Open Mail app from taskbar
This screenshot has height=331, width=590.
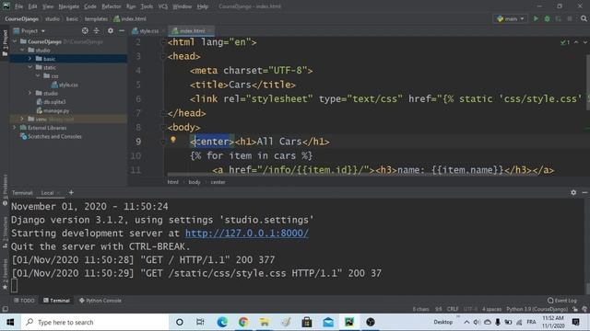click(x=328, y=322)
